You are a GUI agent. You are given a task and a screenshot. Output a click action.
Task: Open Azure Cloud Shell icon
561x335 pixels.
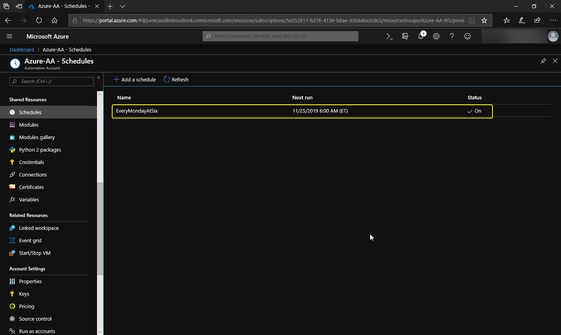tap(389, 36)
